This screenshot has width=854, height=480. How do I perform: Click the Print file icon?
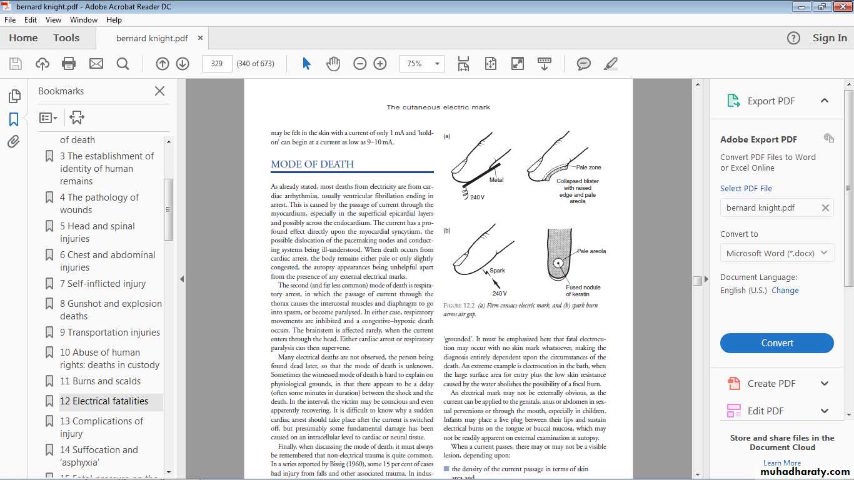coord(69,63)
